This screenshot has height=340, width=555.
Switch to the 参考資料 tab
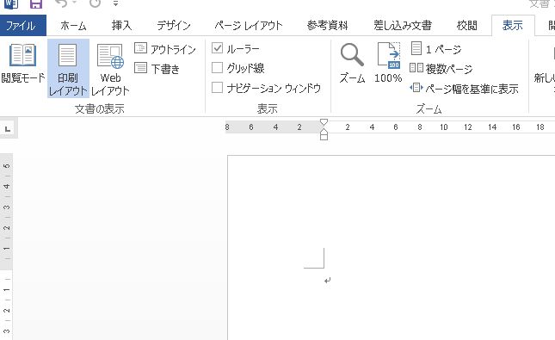(x=328, y=26)
